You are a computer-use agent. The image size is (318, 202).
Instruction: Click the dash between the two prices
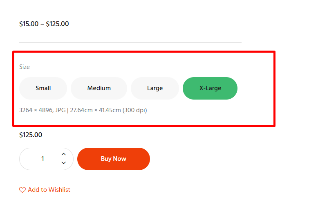(x=42, y=24)
